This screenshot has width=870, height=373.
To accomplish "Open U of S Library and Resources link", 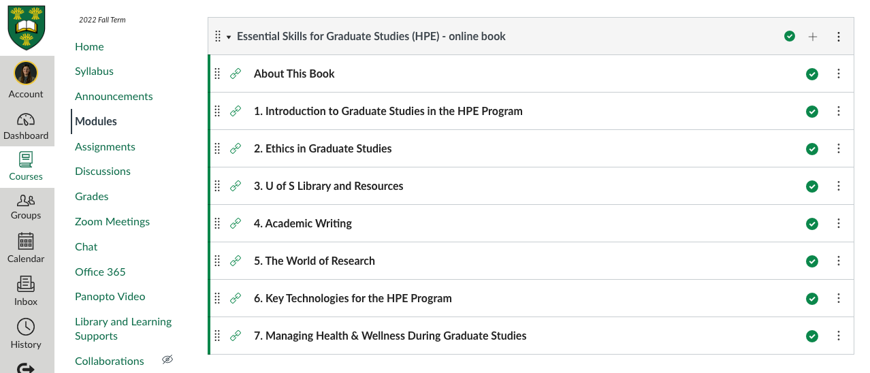I will [x=329, y=186].
